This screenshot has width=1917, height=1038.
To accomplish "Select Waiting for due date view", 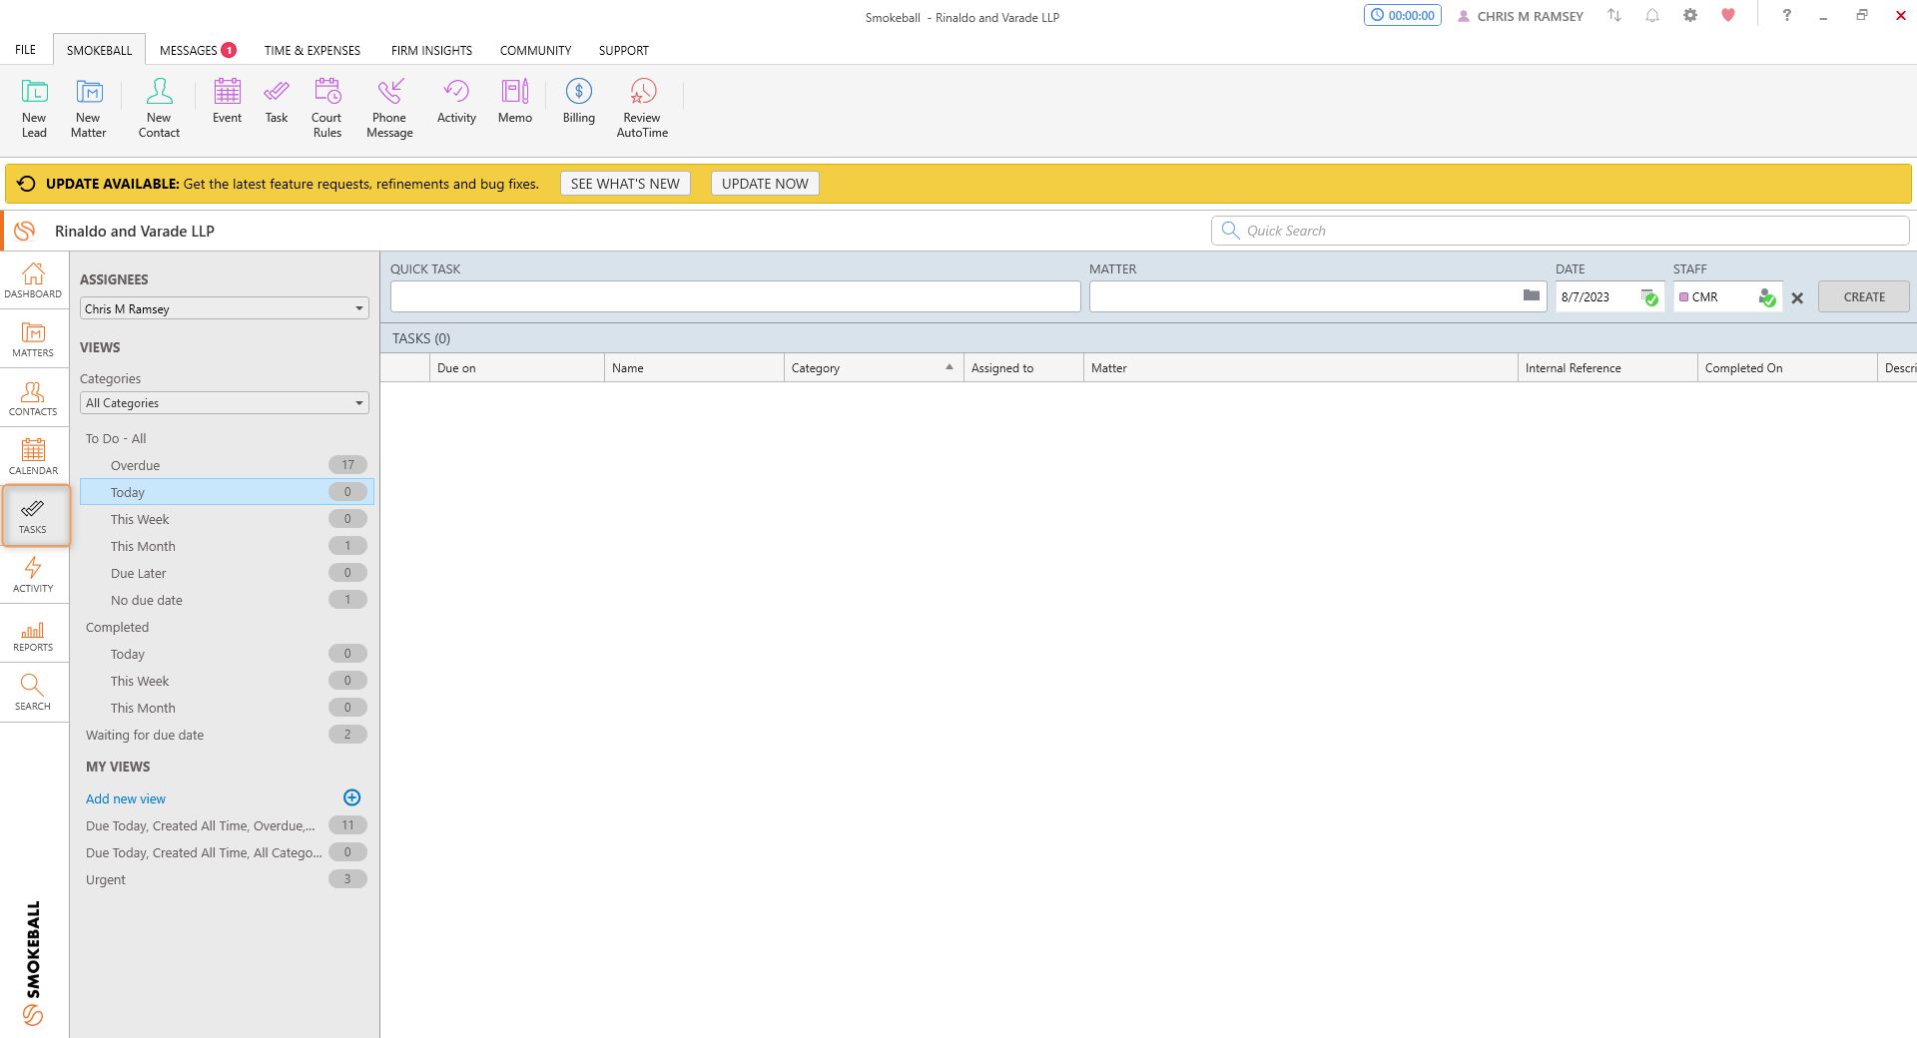I will 225,735.
